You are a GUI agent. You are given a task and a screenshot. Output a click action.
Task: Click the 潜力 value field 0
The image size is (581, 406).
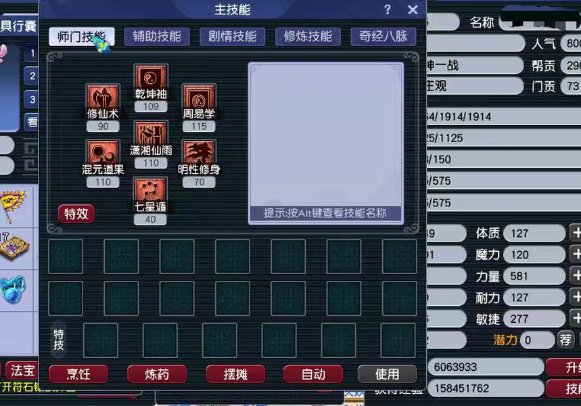tap(537, 340)
